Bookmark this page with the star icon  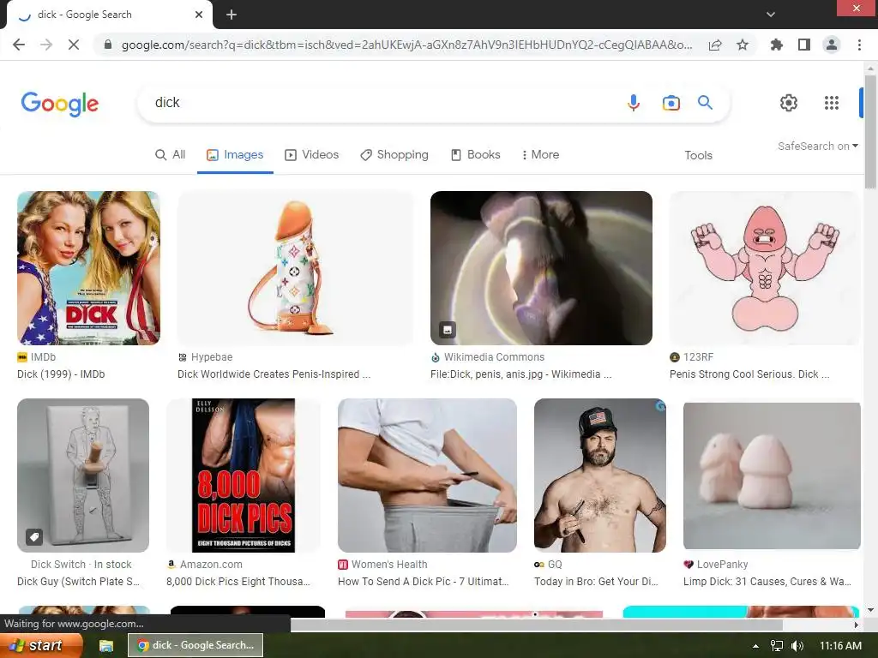point(743,45)
